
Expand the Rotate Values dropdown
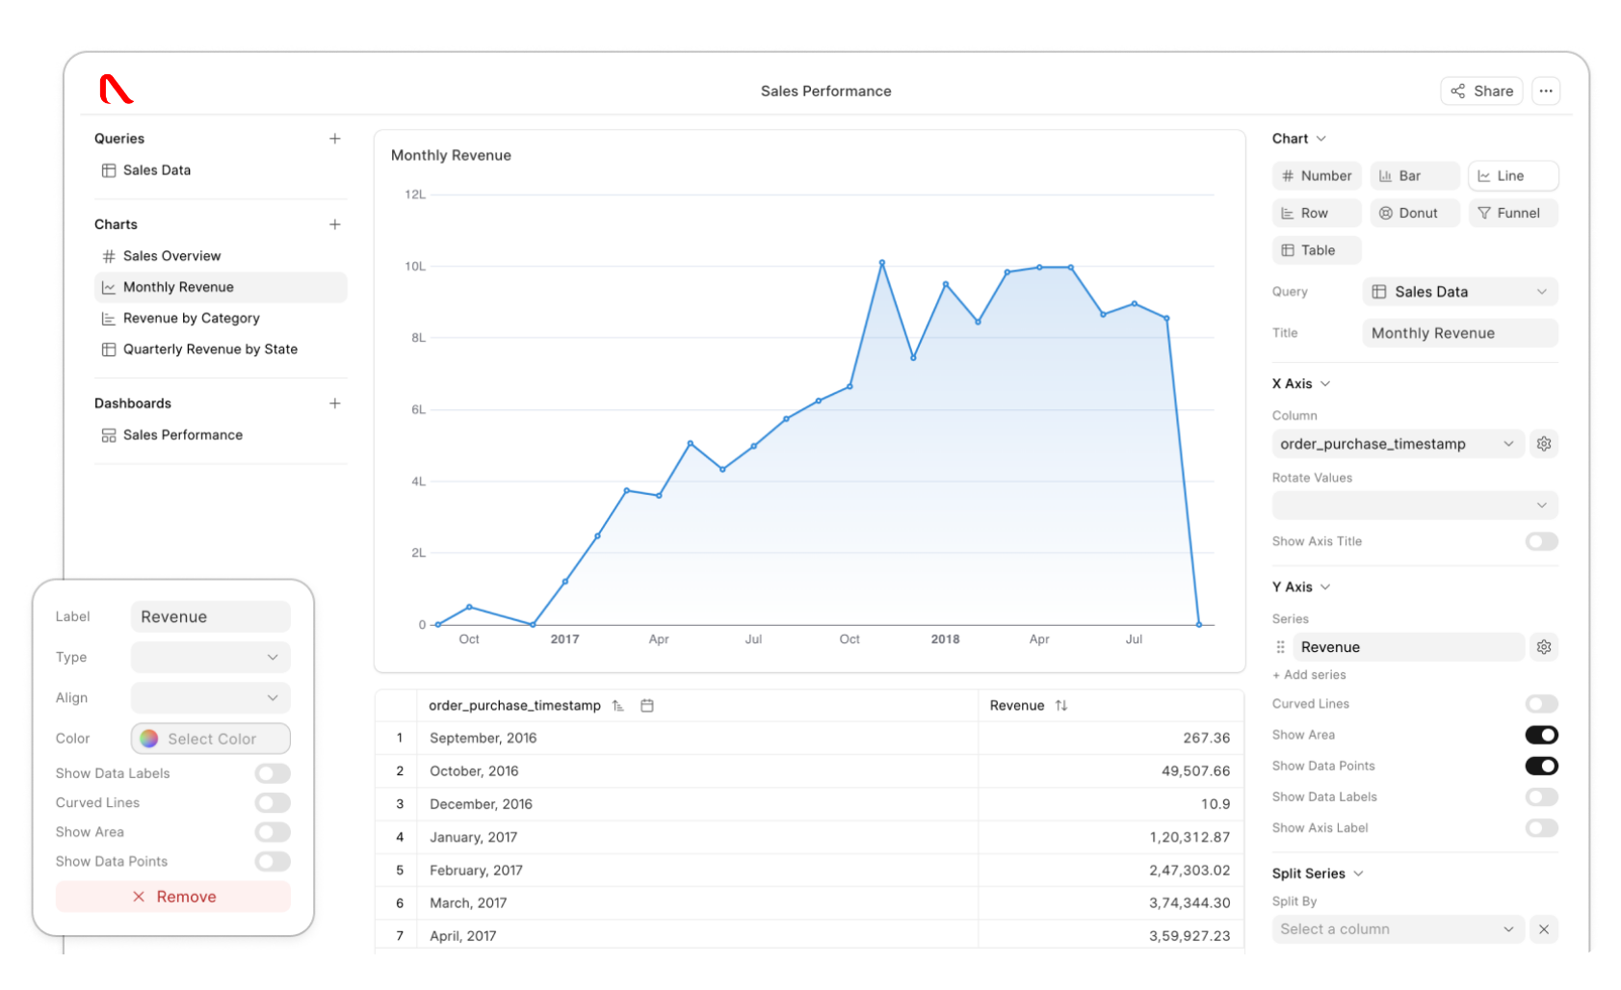(1414, 506)
